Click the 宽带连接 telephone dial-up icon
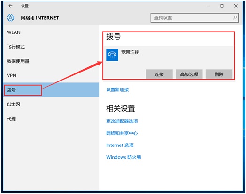The image size is (246, 194). coord(112,55)
